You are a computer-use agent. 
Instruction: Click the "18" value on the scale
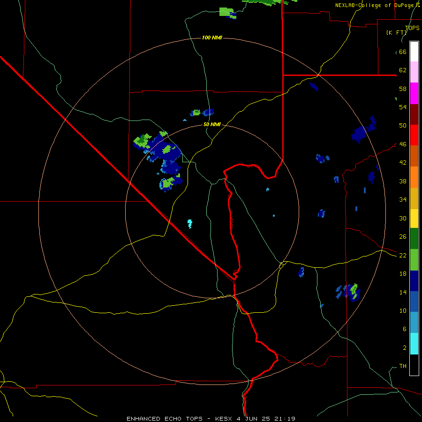coord(403,274)
